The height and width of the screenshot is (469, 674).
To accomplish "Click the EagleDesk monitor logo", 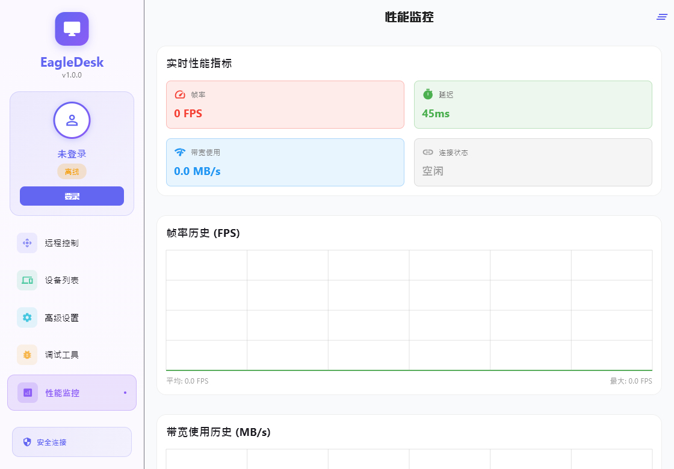I will click(72, 28).
